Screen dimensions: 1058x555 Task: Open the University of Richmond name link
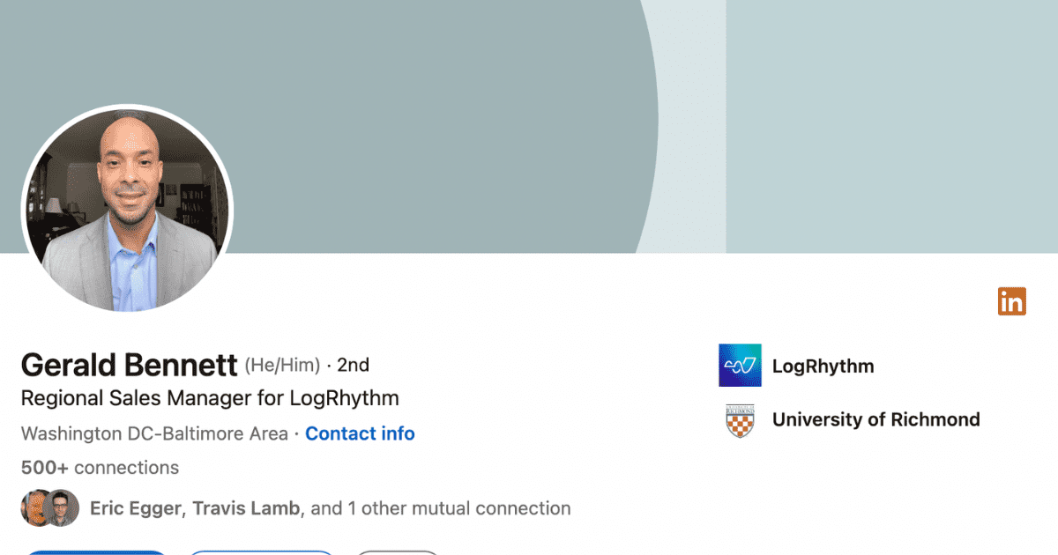coord(875,419)
